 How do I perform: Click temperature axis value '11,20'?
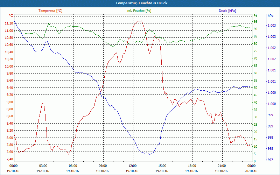[x=9, y=23]
